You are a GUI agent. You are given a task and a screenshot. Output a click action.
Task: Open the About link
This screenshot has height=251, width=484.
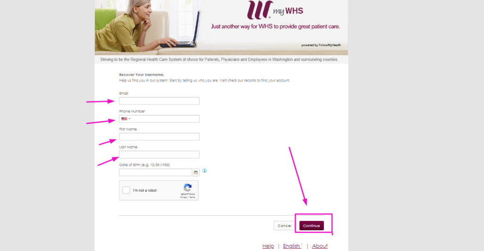(320, 246)
